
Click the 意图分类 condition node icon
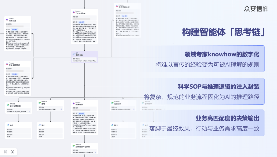(74, 54)
